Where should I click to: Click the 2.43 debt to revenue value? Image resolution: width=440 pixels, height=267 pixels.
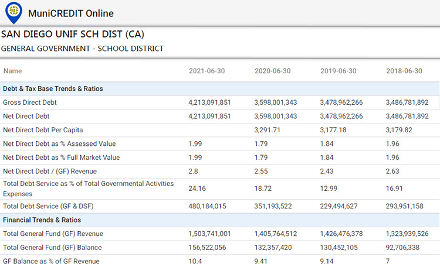tap(327, 171)
